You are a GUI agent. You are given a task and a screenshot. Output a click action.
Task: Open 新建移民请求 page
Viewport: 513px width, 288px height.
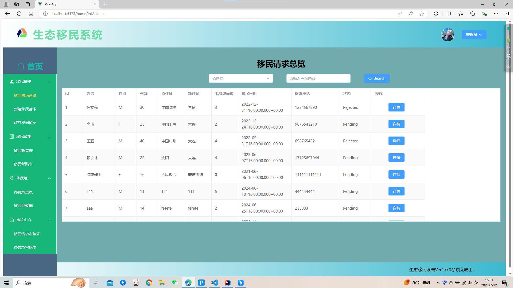(25, 109)
